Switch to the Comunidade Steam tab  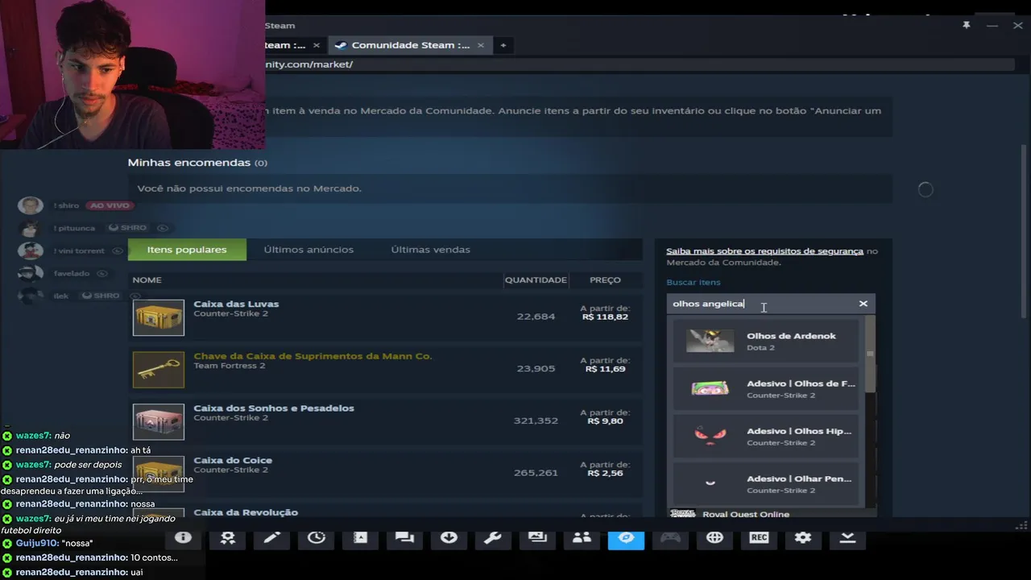point(408,45)
